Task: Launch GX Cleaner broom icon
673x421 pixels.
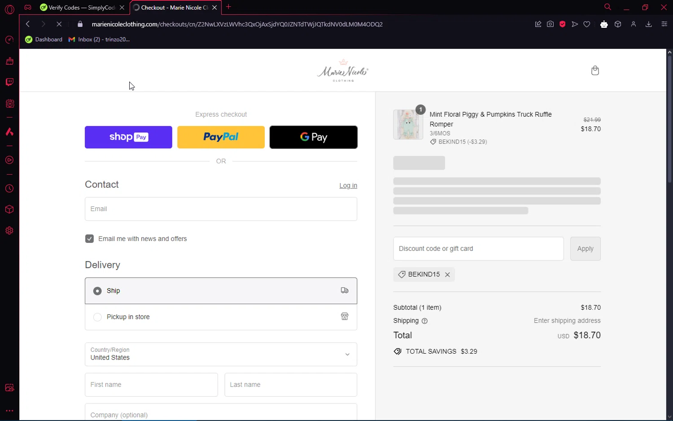Action: (9, 61)
